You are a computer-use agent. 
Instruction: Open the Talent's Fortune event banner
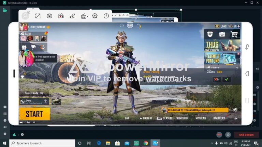point(222,59)
